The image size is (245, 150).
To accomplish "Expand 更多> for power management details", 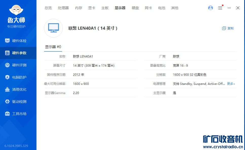I will 231,84.
